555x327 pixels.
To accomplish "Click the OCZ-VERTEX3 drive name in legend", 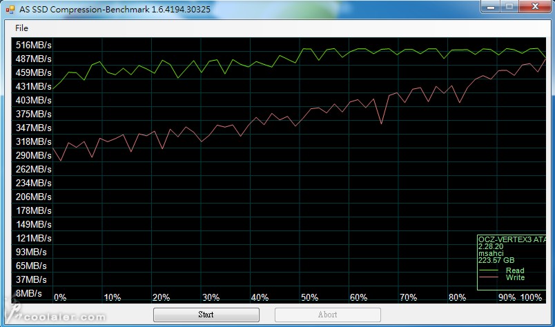I will pyautogui.click(x=512, y=239).
